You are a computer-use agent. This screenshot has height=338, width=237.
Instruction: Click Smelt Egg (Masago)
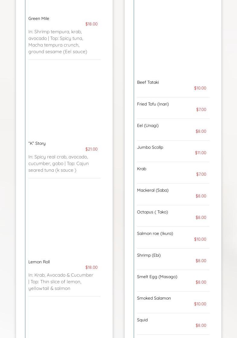[x=157, y=277]
